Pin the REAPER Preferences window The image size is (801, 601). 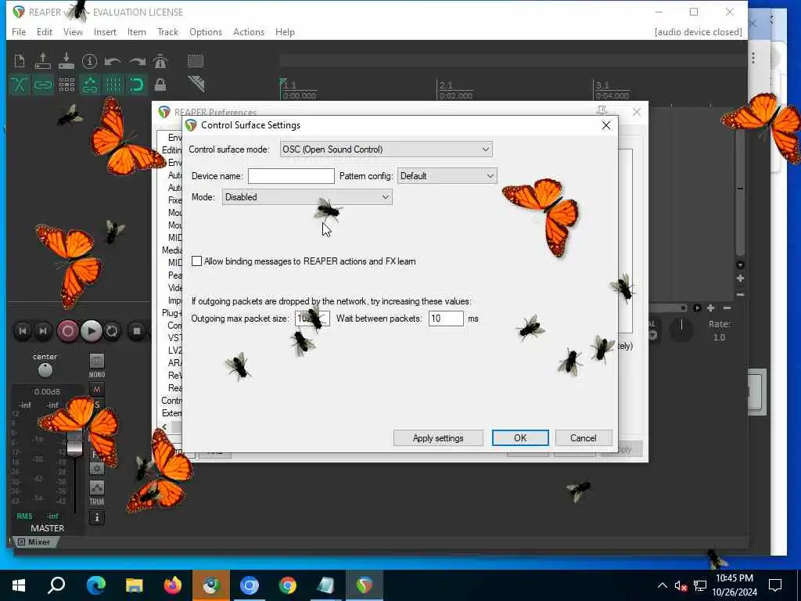[x=602, y=111]
